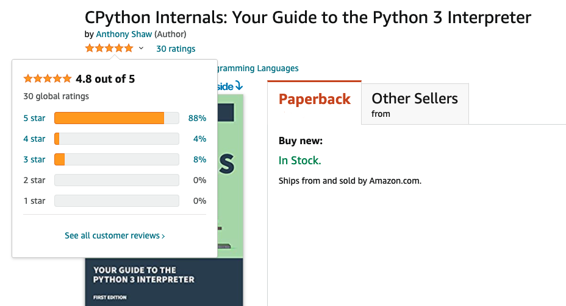Click the five-star rating icons under author
The width and height of the screenshot is (566, 306).
click(x=109, y=48)
